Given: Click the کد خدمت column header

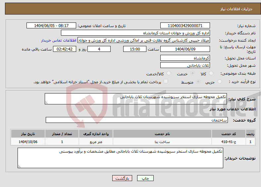Looking at the screenshot, I should click(229, 134).
